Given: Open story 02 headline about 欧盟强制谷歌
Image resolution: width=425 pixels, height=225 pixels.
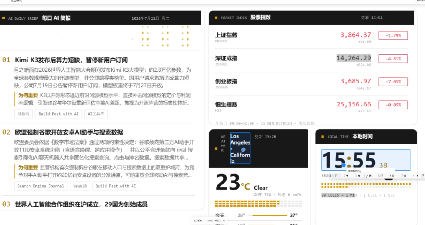Looking at the screenshot, I should [69, 132].
